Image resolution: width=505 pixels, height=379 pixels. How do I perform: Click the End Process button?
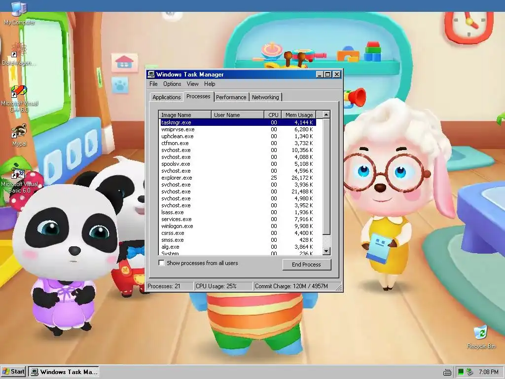pyautogui.click(x=306, y=265)
